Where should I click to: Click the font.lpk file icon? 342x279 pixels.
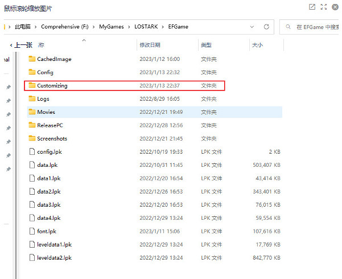[x=32, y=231]
